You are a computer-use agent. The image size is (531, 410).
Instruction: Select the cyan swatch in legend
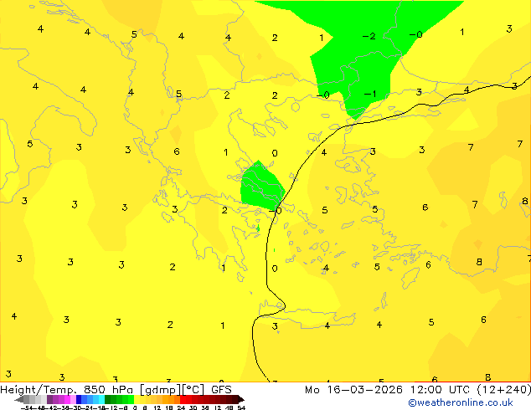coord(101,399)
